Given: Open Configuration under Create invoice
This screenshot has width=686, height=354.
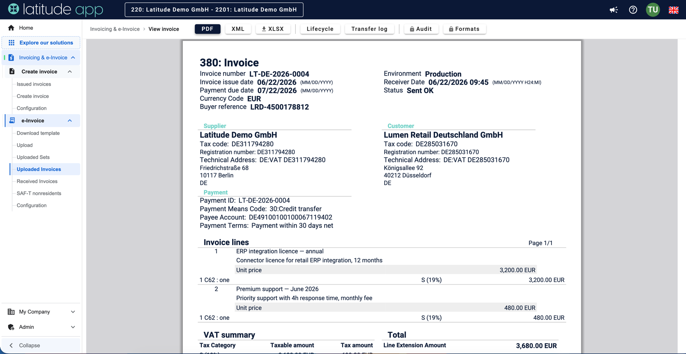Looking at the screenshot, I should click(32, 108).
